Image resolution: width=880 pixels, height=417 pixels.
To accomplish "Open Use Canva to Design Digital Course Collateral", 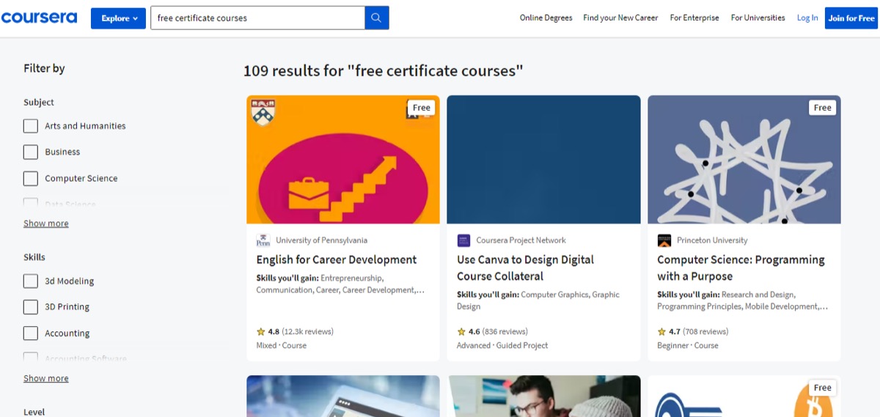I will pyautogui.click(x=525, y=267).
